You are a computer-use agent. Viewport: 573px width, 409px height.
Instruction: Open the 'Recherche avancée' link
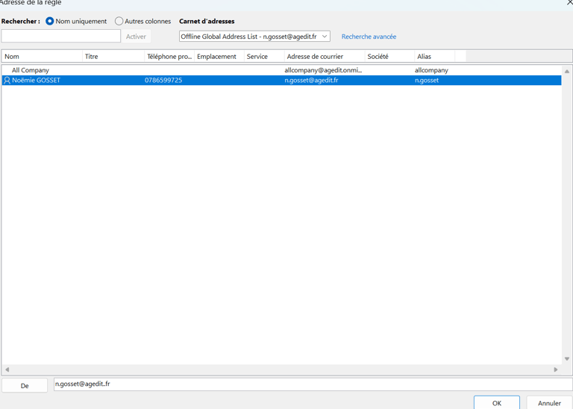(x=369, y=37)
